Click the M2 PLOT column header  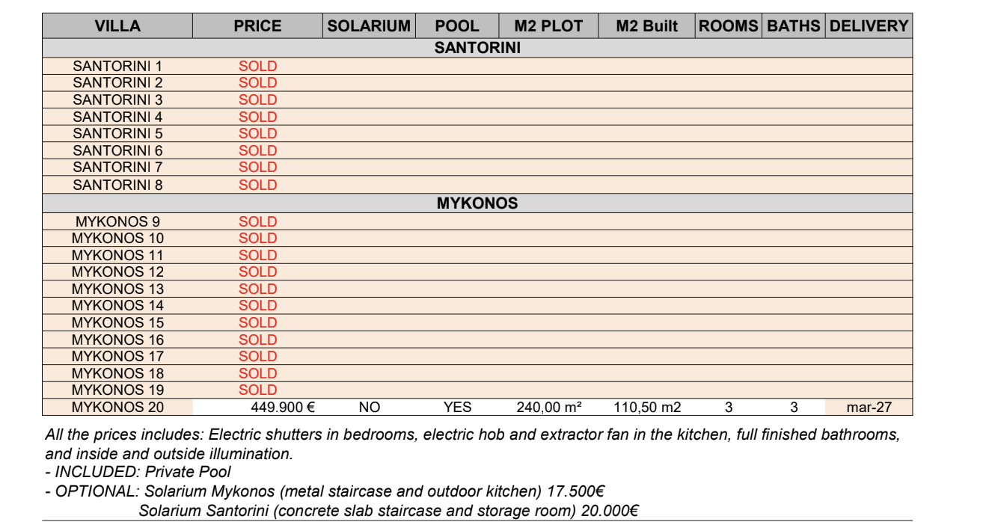coord(548,26)
